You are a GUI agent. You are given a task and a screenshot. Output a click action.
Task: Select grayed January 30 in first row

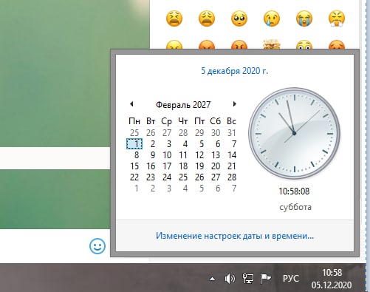coord(216,133)
